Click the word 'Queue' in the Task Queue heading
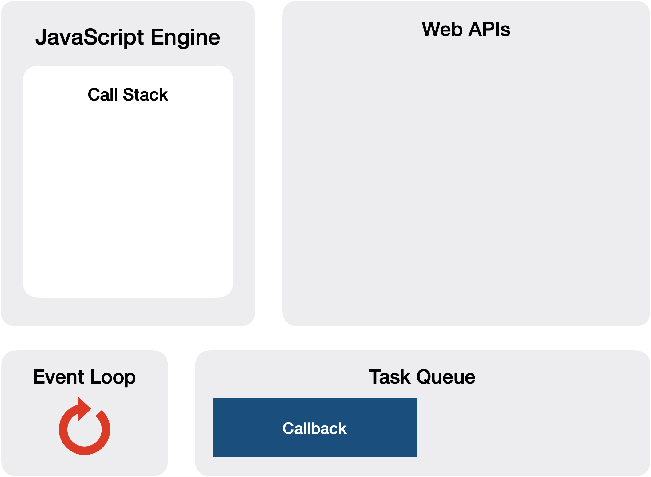The width and height of the screenshot is (651, 477). click(446, 377)
